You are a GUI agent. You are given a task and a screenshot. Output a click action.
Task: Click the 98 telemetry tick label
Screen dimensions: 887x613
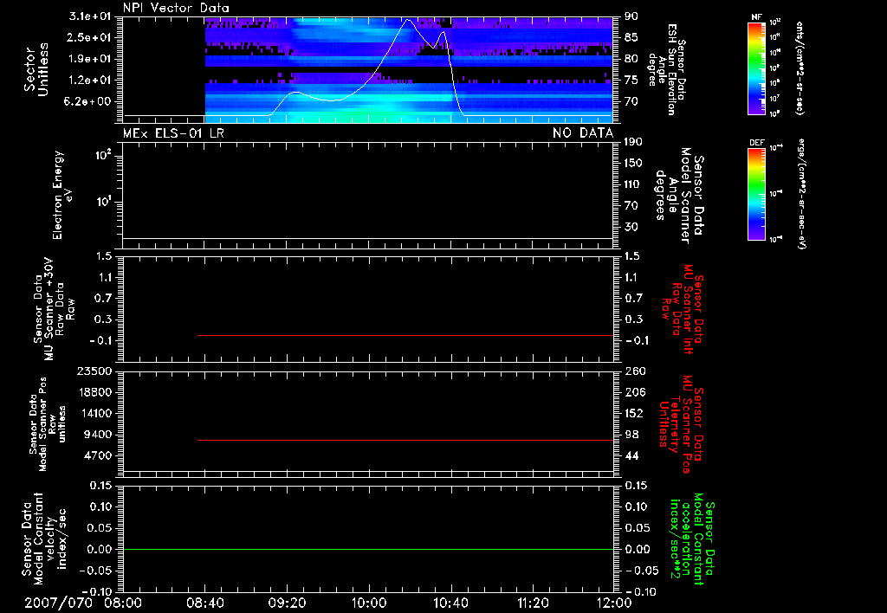631,435
